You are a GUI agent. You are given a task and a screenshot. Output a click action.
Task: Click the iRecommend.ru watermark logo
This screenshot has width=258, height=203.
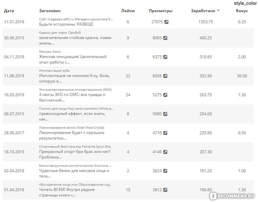click(233, 196)
